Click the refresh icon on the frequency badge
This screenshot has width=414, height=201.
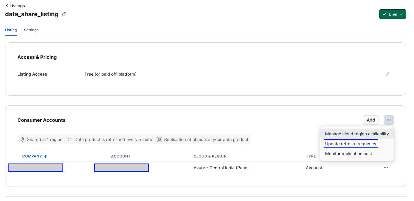[x=69, y=139]
